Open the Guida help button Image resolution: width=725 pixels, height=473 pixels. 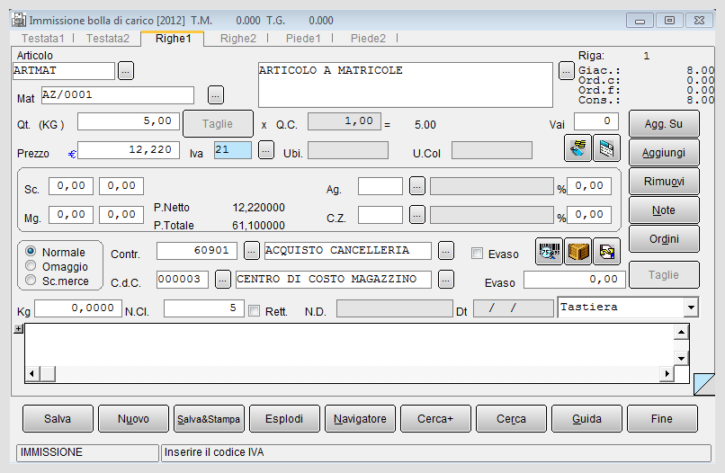(x=586, y=419)
